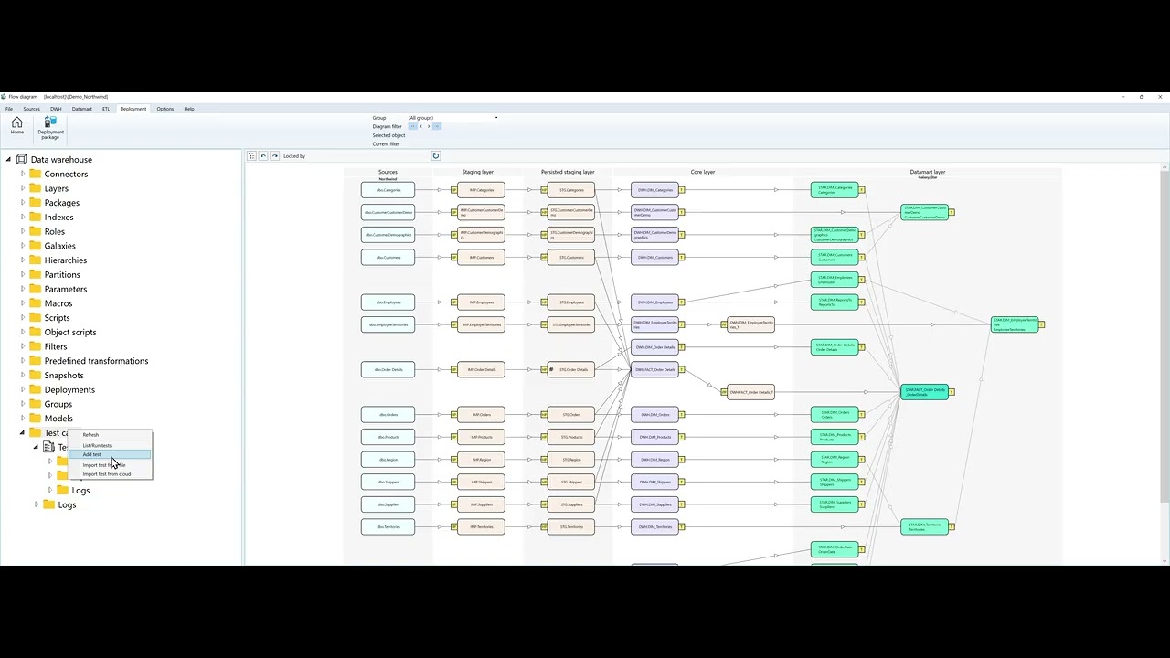The width and height of the screenshot is (1170, 658).
Task: Collapse the Data warehouse root node
Action: coord(9,159)
